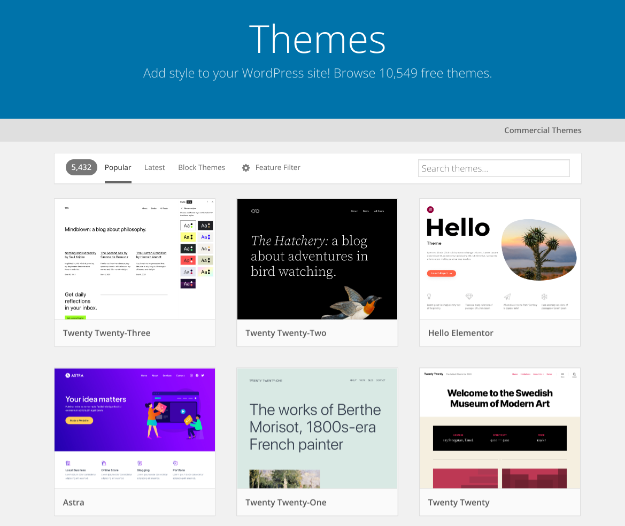Open the Twenty Twenty-Three theme thumbnail

click(x=134, y=259)
